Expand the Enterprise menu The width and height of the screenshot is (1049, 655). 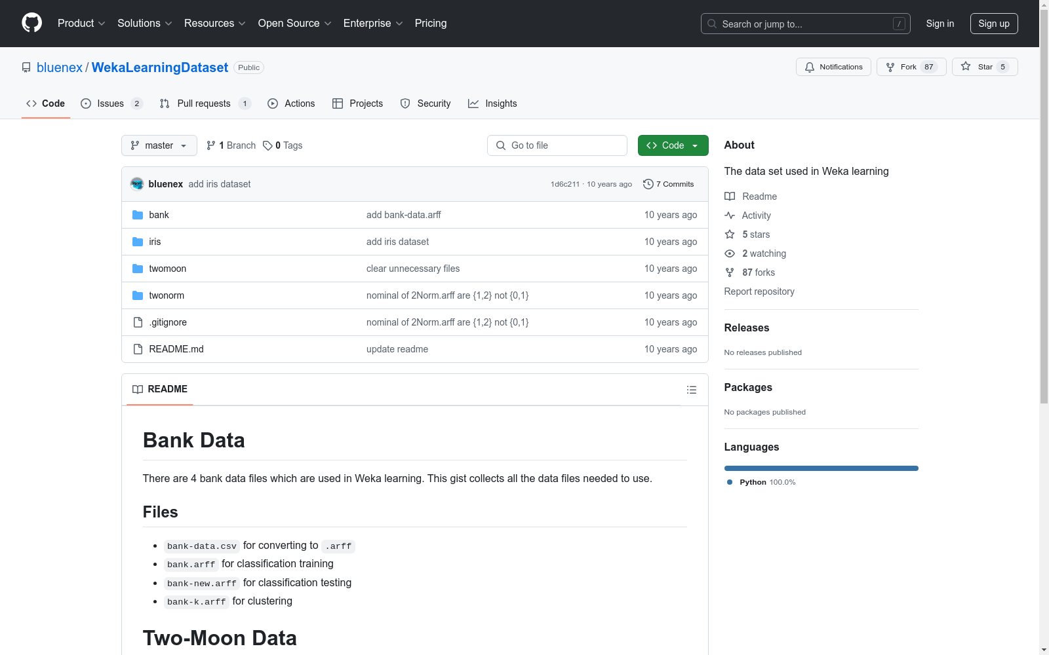tap(373, 23)
